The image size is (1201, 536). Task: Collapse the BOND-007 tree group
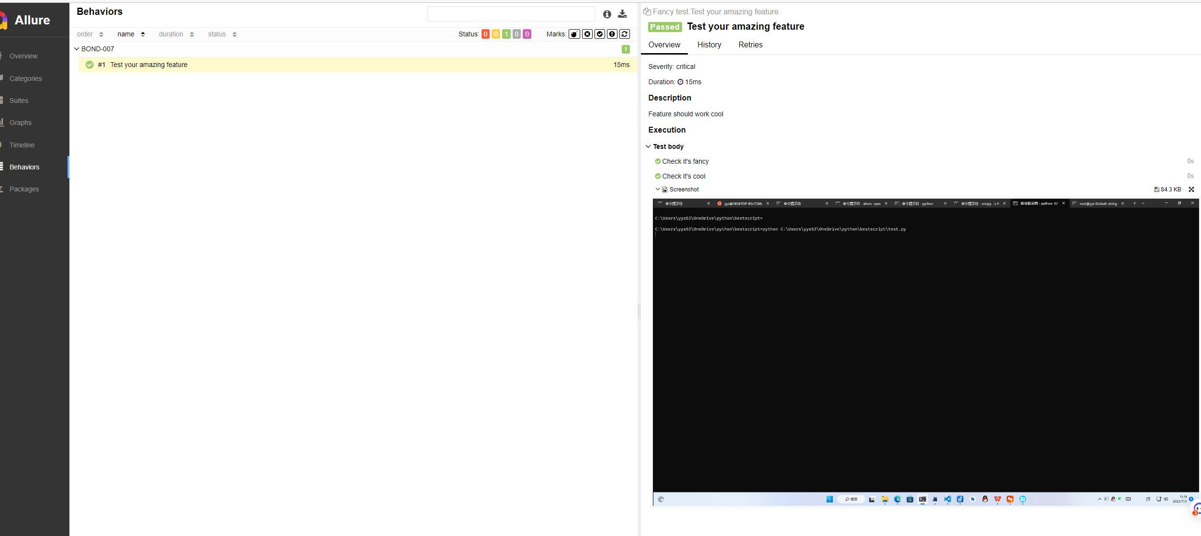click(x=77, y=49)
